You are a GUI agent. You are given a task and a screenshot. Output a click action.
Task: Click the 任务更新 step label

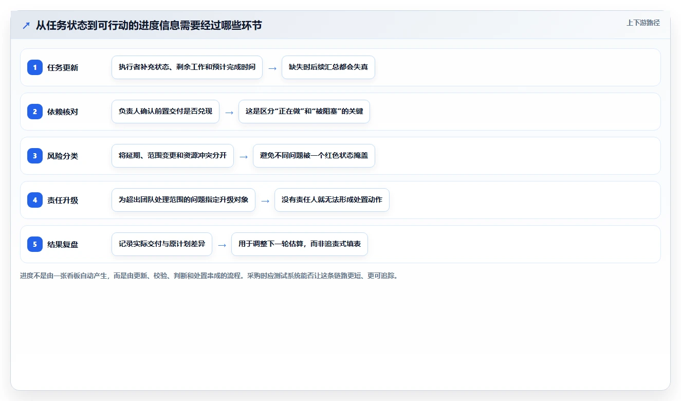pyautogui.click(x=63, y=67)
